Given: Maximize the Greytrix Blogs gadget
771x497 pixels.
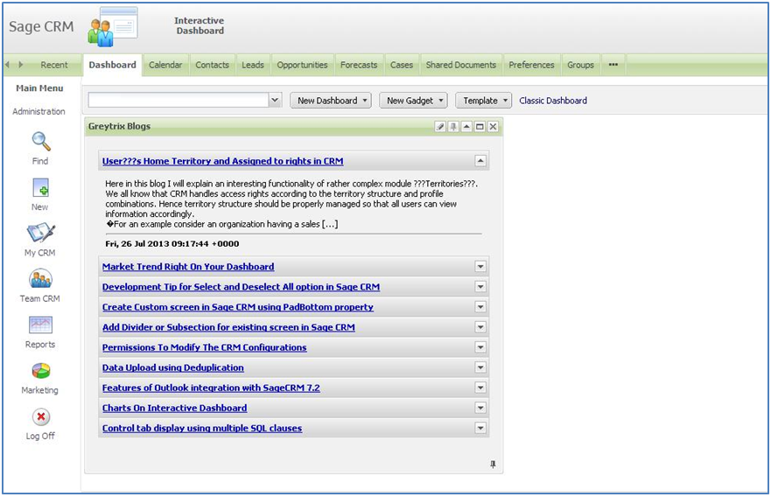Looking at the screenshot, I should (480, 127).
